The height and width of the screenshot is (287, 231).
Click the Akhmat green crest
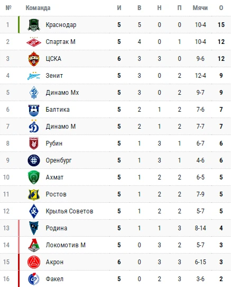pyautogui.click(x=34, y=177)
